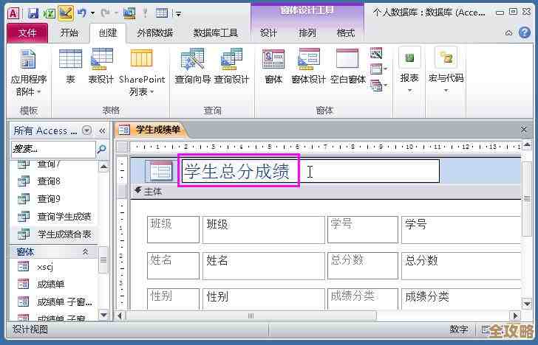Launch the 查询向导 wizard
The width and height of the screenshot is (538, 345).
coord(192,66)
